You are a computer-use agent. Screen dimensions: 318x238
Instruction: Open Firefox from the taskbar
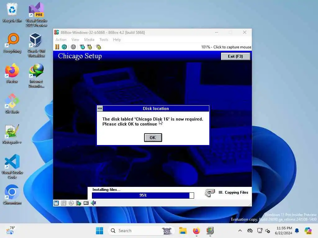[196, 231]
